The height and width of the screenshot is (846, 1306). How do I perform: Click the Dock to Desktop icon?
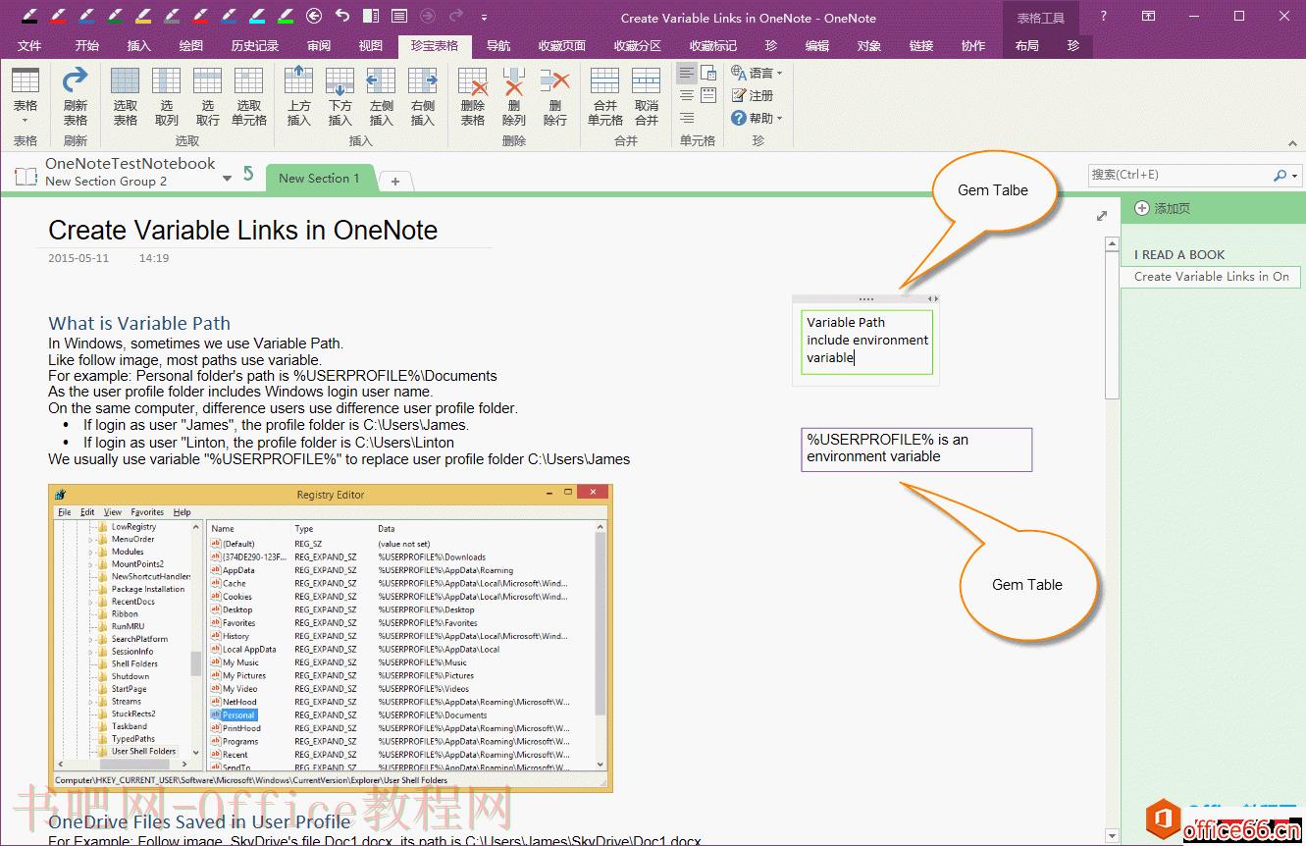coord(370,16)
